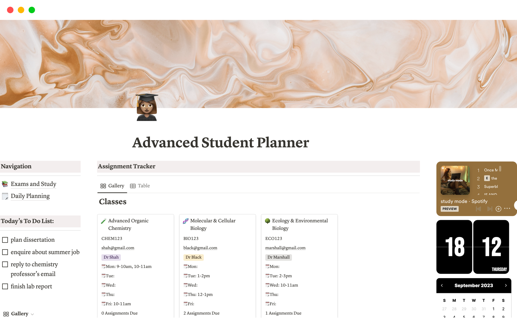
Task: Click the Dr Shah professor tag
Action: point(111,257)
